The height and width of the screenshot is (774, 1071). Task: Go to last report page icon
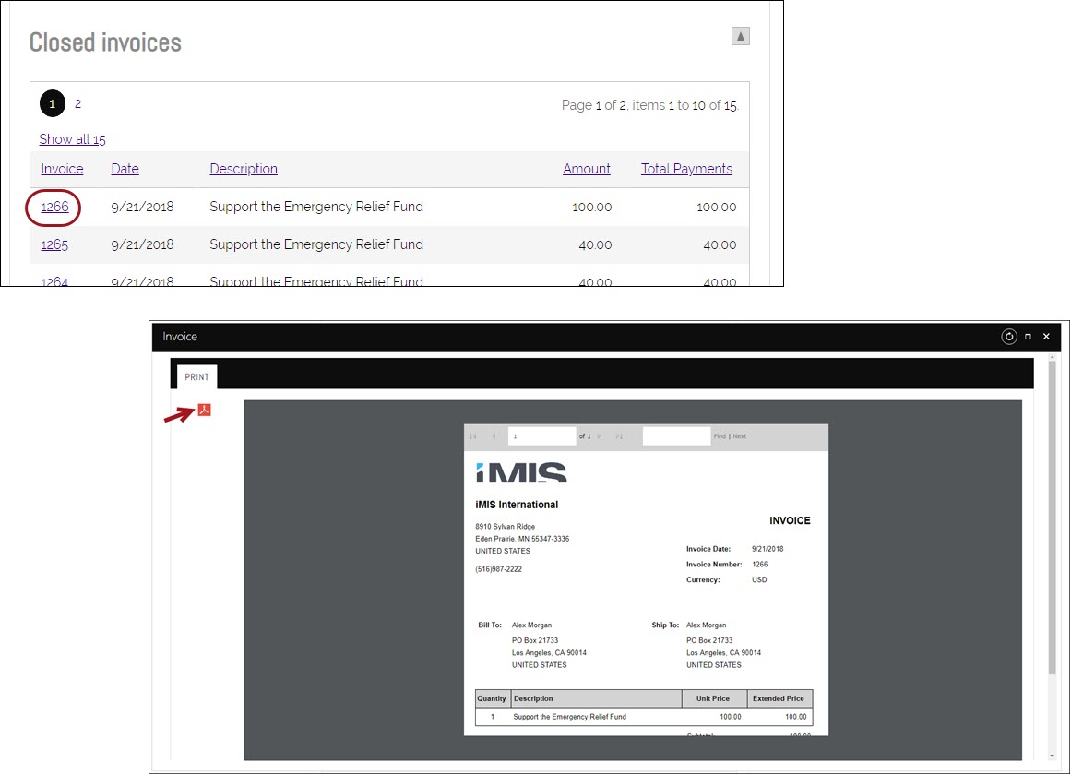pos(619,435)
